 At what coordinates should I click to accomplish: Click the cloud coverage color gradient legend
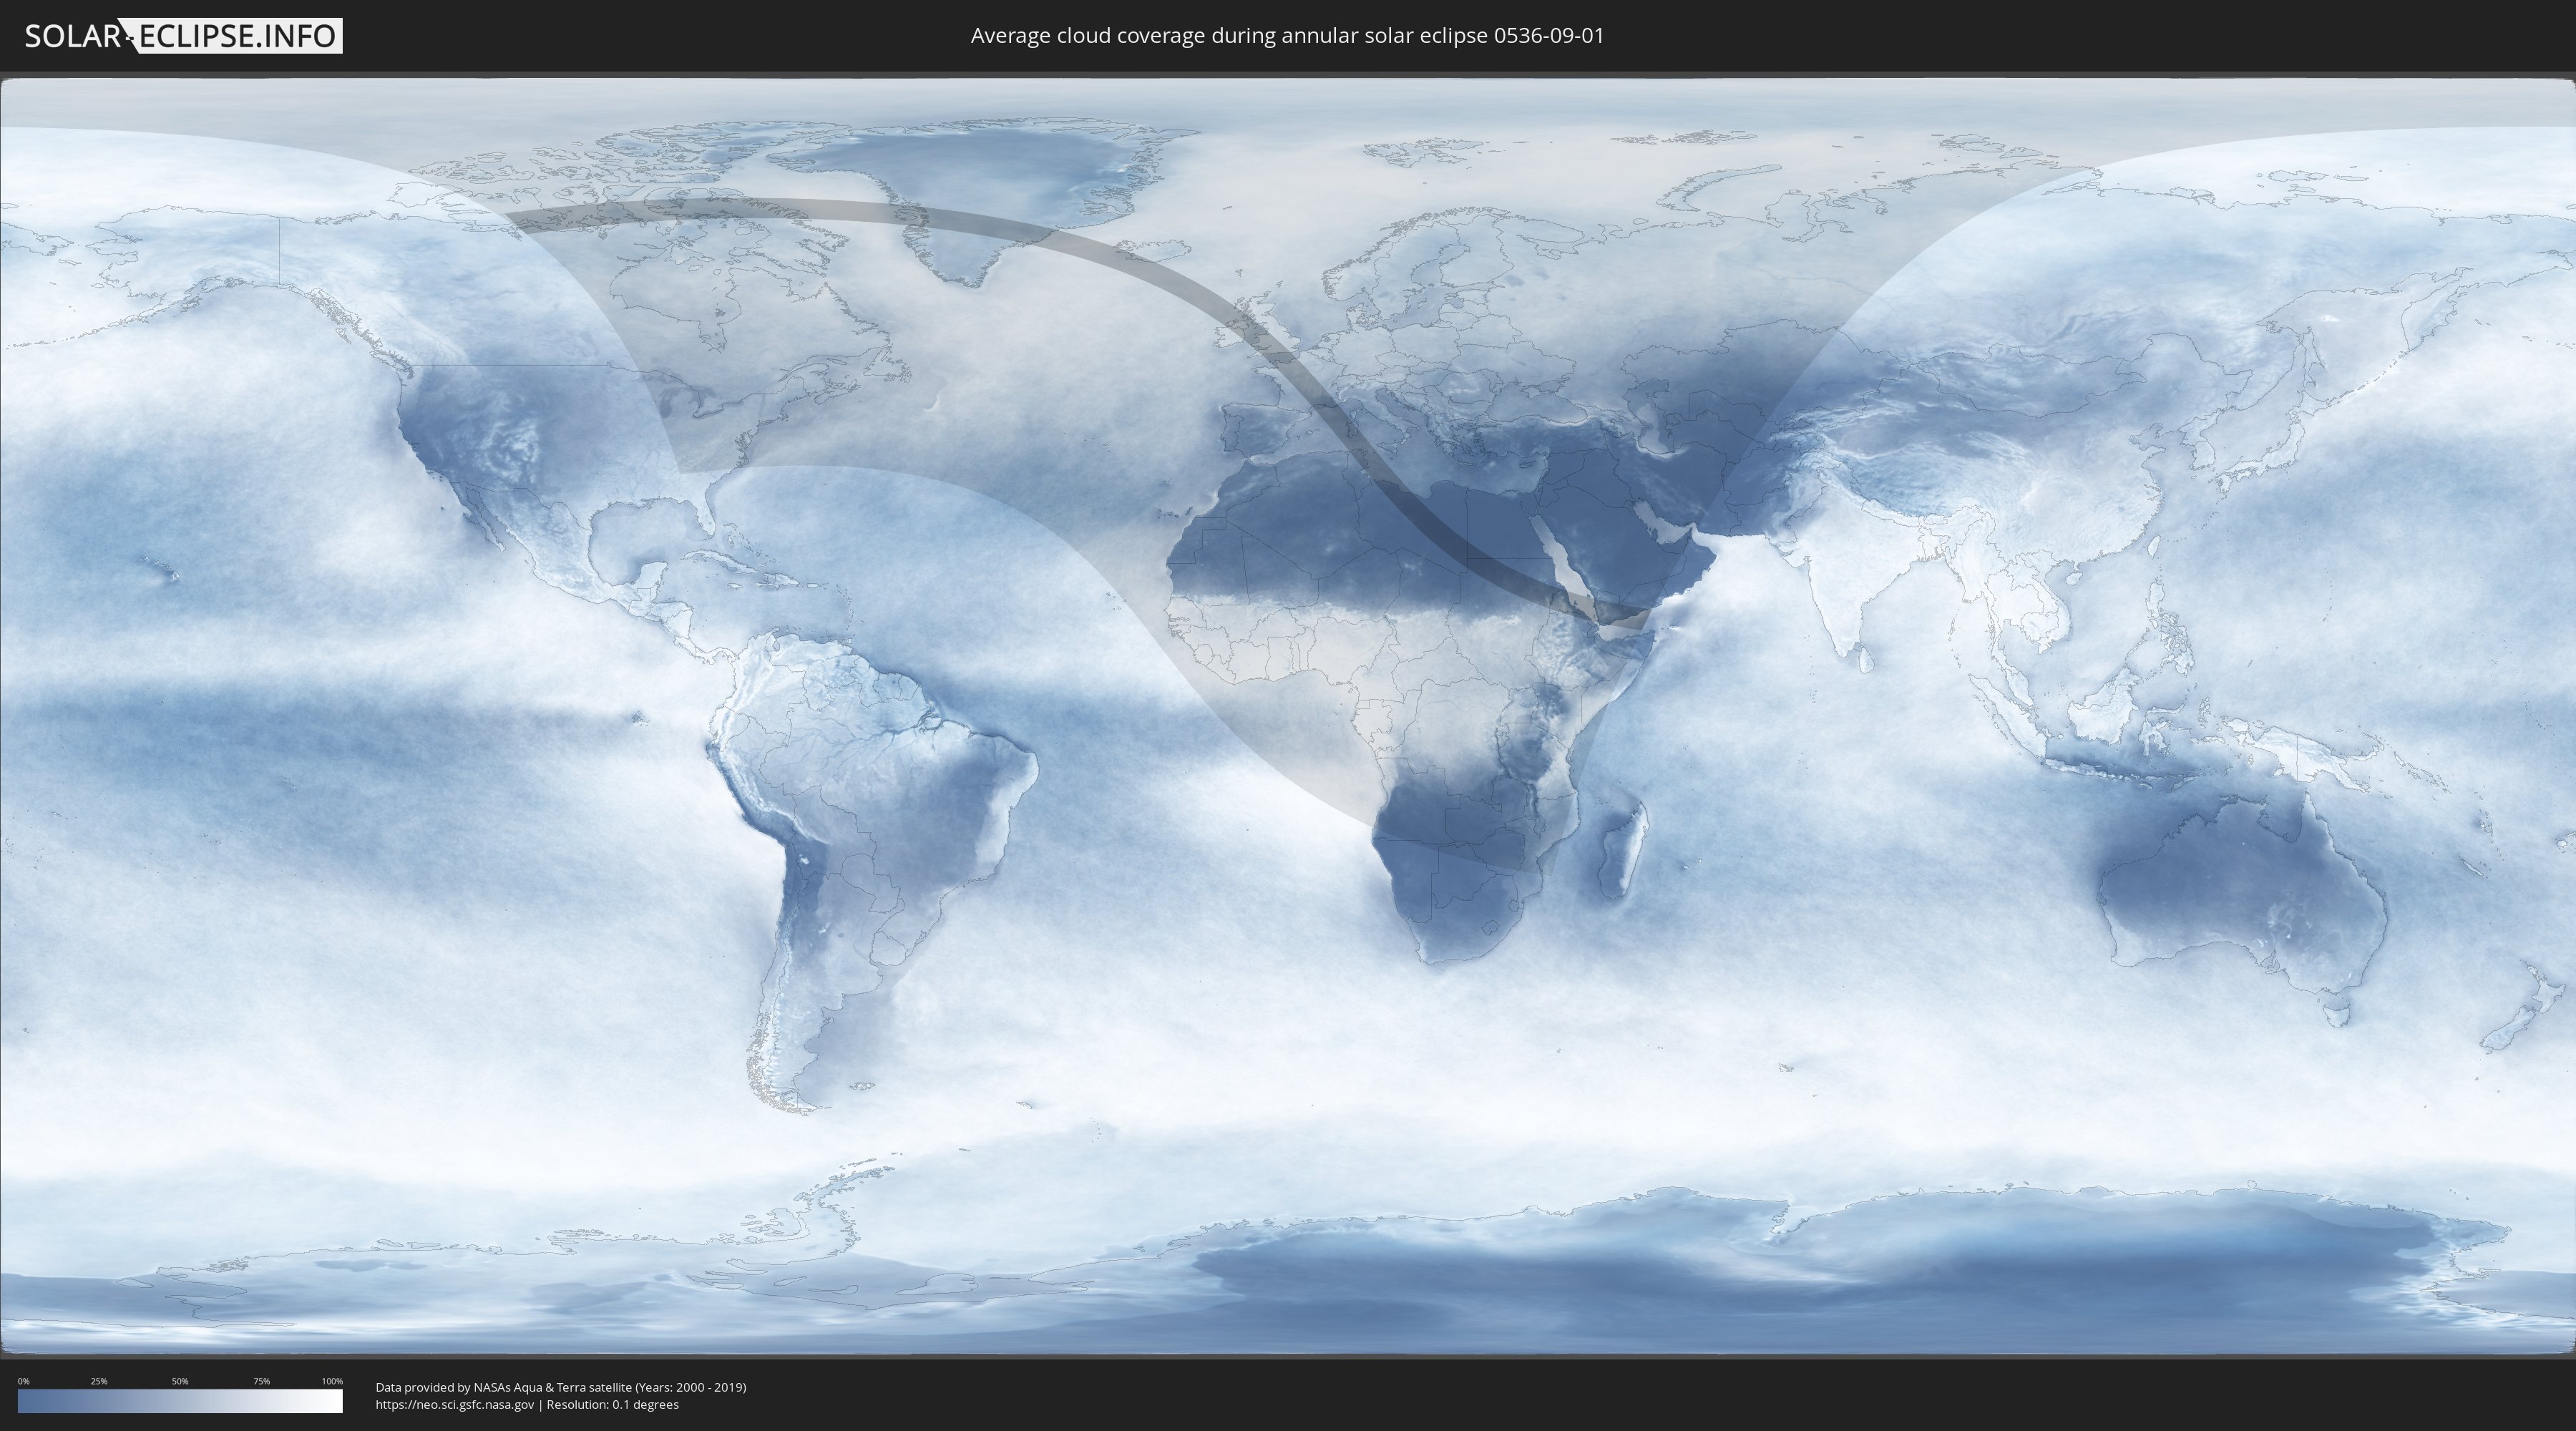[180, 1401]
